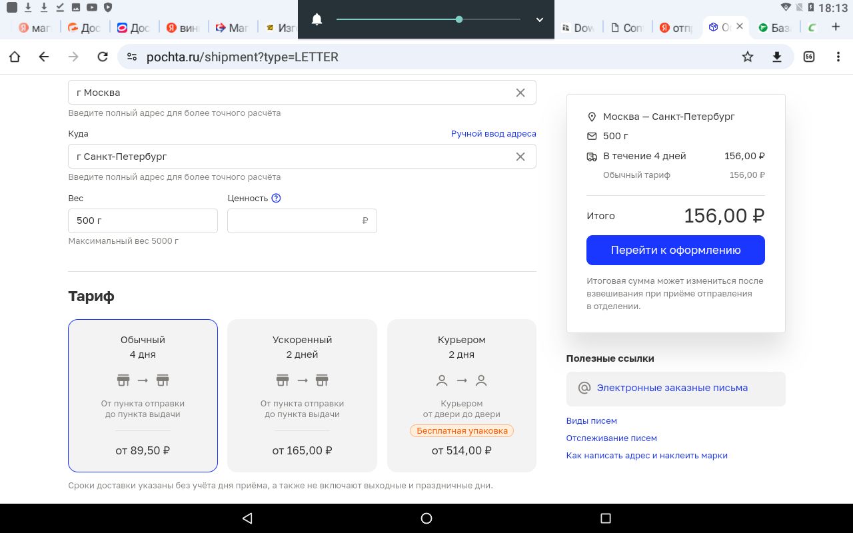Viewport: 853px width, 533px height.
Task: Clear the Москва origin address field
Action: tap(520, 93)
